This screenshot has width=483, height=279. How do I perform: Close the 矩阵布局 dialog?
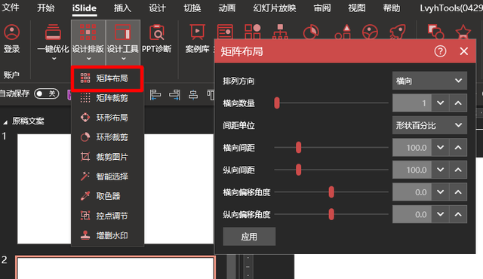(x=464, y=51)
